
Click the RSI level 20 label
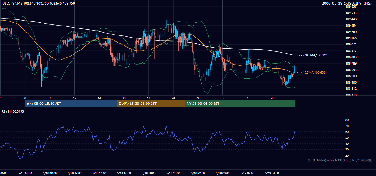point(347,155)
